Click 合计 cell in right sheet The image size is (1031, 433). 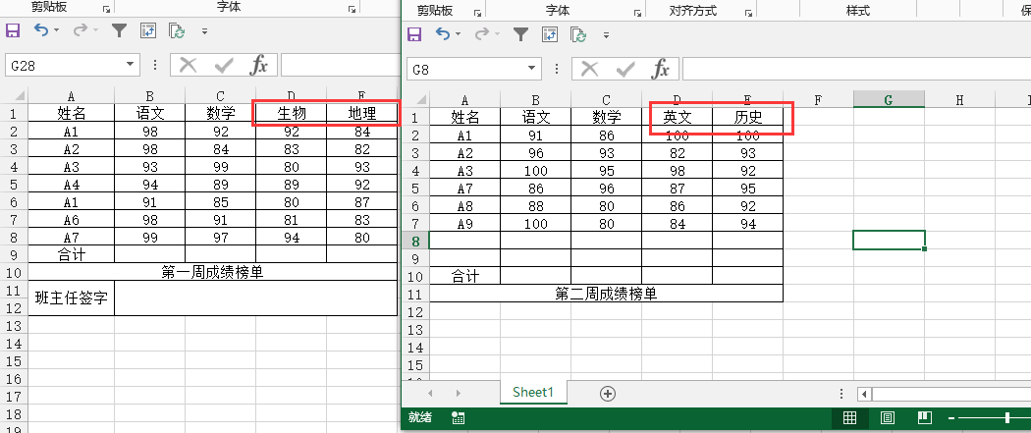point(464,276)
